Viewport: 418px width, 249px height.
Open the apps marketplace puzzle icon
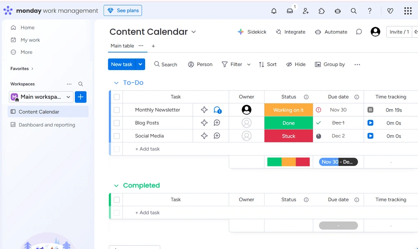tap(322, 11)
